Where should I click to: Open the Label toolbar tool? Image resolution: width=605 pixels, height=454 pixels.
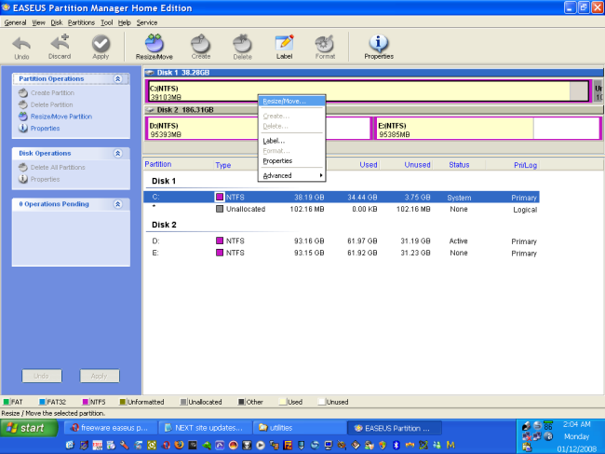[x=285, y=48]
